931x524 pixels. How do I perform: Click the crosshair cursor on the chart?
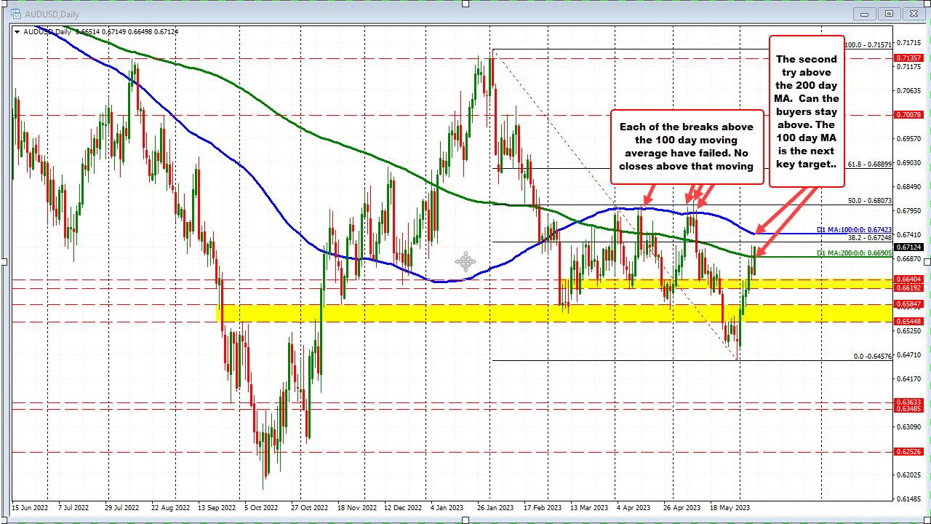465,261
